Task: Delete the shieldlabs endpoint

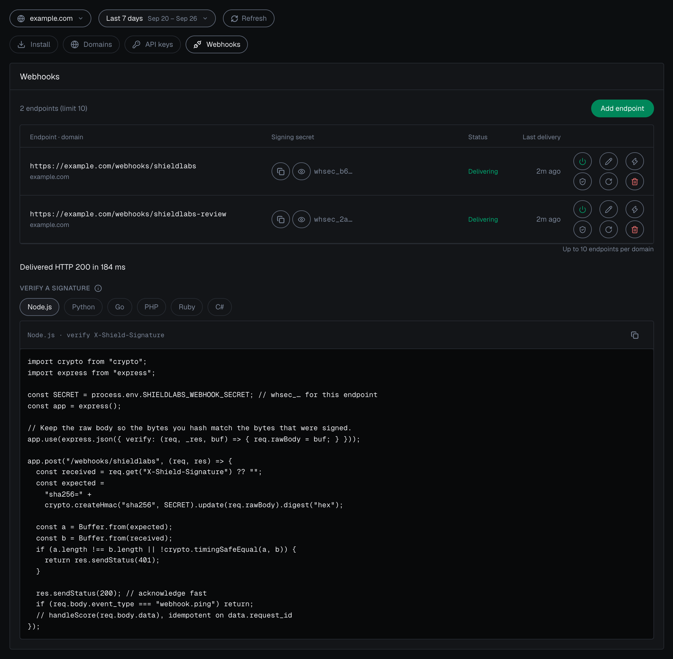Action: (x=634, y=181)
